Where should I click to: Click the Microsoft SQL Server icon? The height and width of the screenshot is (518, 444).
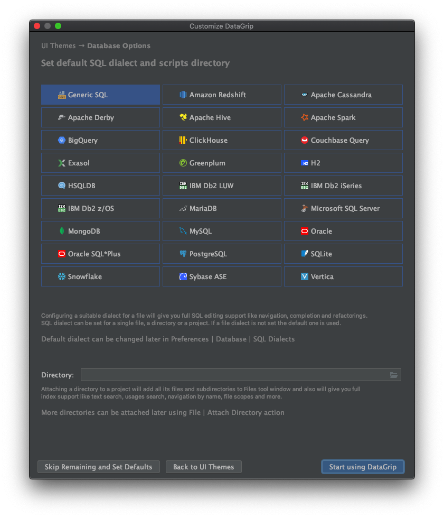[305, 208]
